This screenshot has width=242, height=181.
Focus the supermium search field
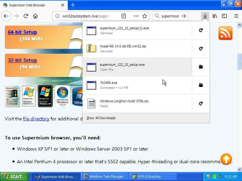[x=170, y=16]
